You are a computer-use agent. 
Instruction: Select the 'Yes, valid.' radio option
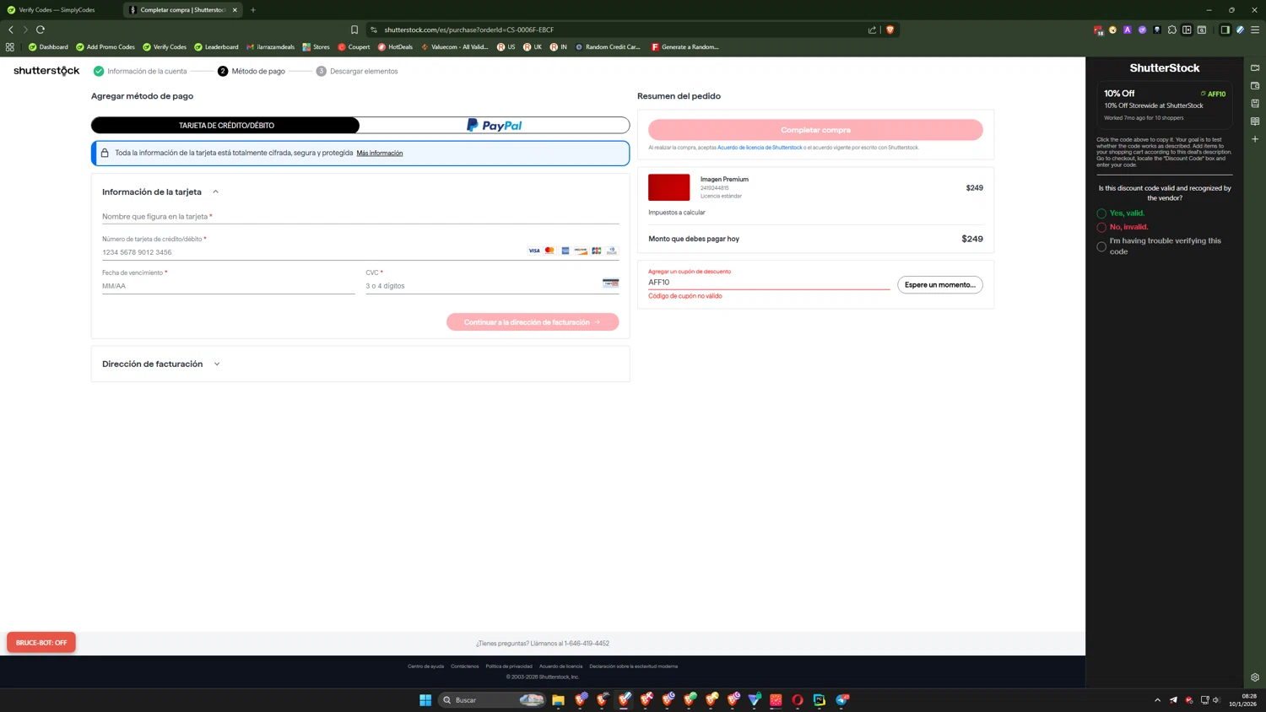point(1101,213)
